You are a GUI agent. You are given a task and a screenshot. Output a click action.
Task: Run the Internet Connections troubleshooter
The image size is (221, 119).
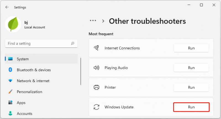pyautogui.click(x=191, y=48)
